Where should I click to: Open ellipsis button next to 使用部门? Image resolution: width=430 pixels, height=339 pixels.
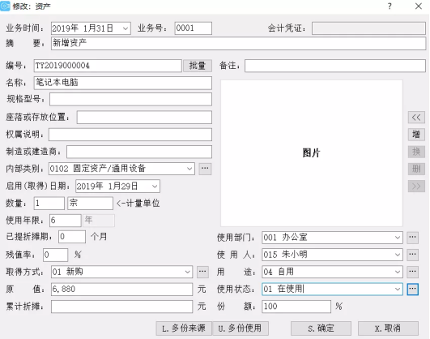[x=412, y=238]
